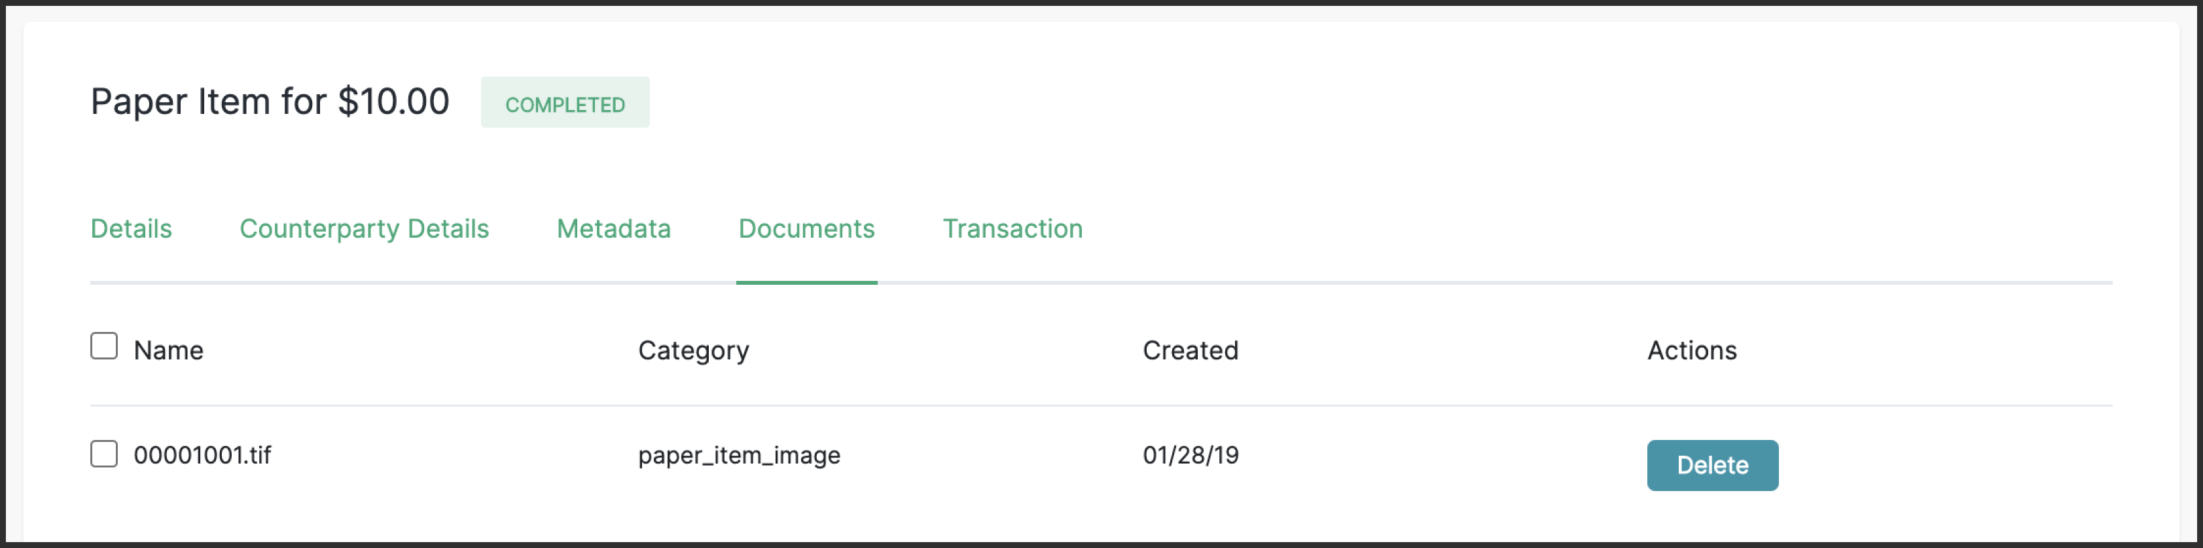Switch to the Details tab

tap(130, 228)
